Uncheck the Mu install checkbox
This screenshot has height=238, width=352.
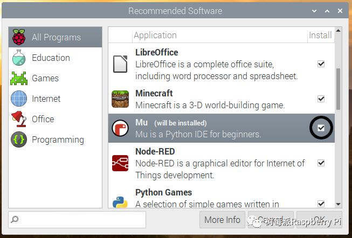click(x=321, y=128)
